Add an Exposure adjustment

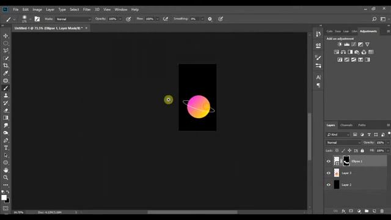(x=360, y=45)
